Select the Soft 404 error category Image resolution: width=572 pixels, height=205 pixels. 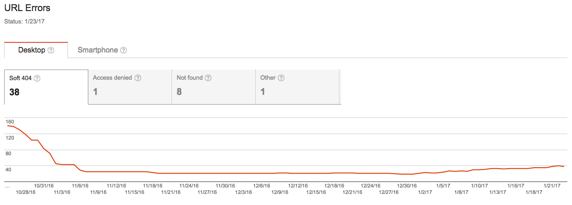(46, 87)
